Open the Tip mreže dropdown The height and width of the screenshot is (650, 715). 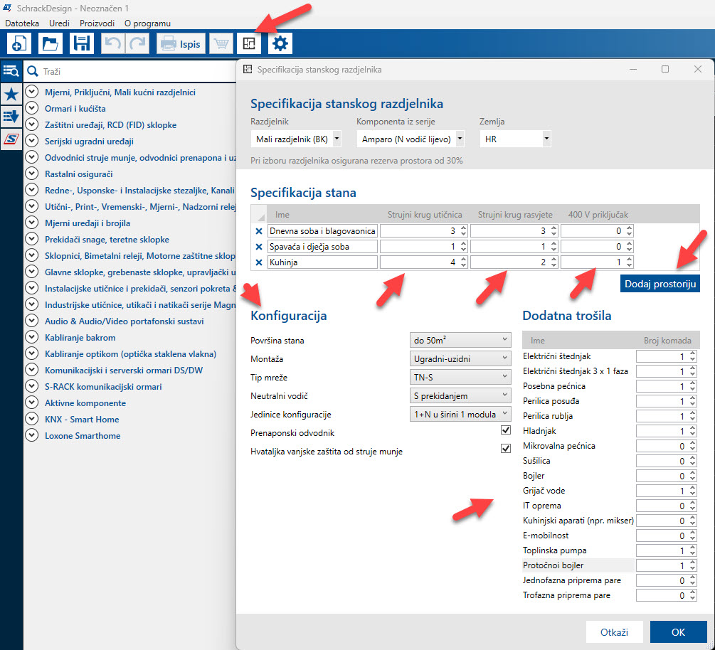[x=461, y=377]
